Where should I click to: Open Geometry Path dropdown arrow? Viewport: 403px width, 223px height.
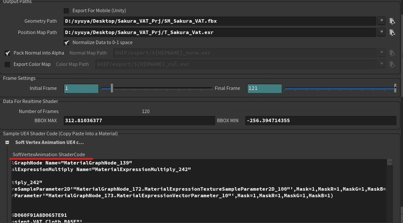[382, 21]
